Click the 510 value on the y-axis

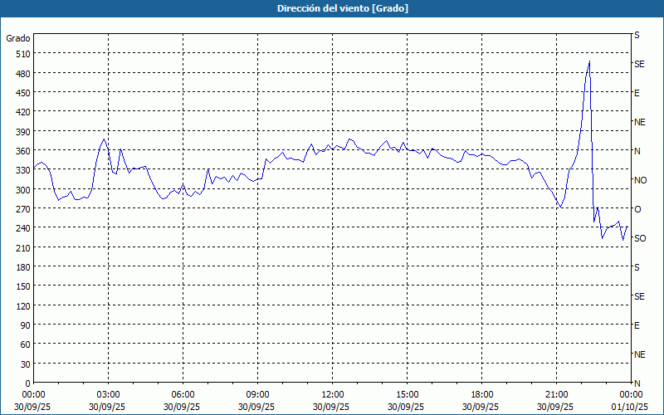tap(20, 54)
